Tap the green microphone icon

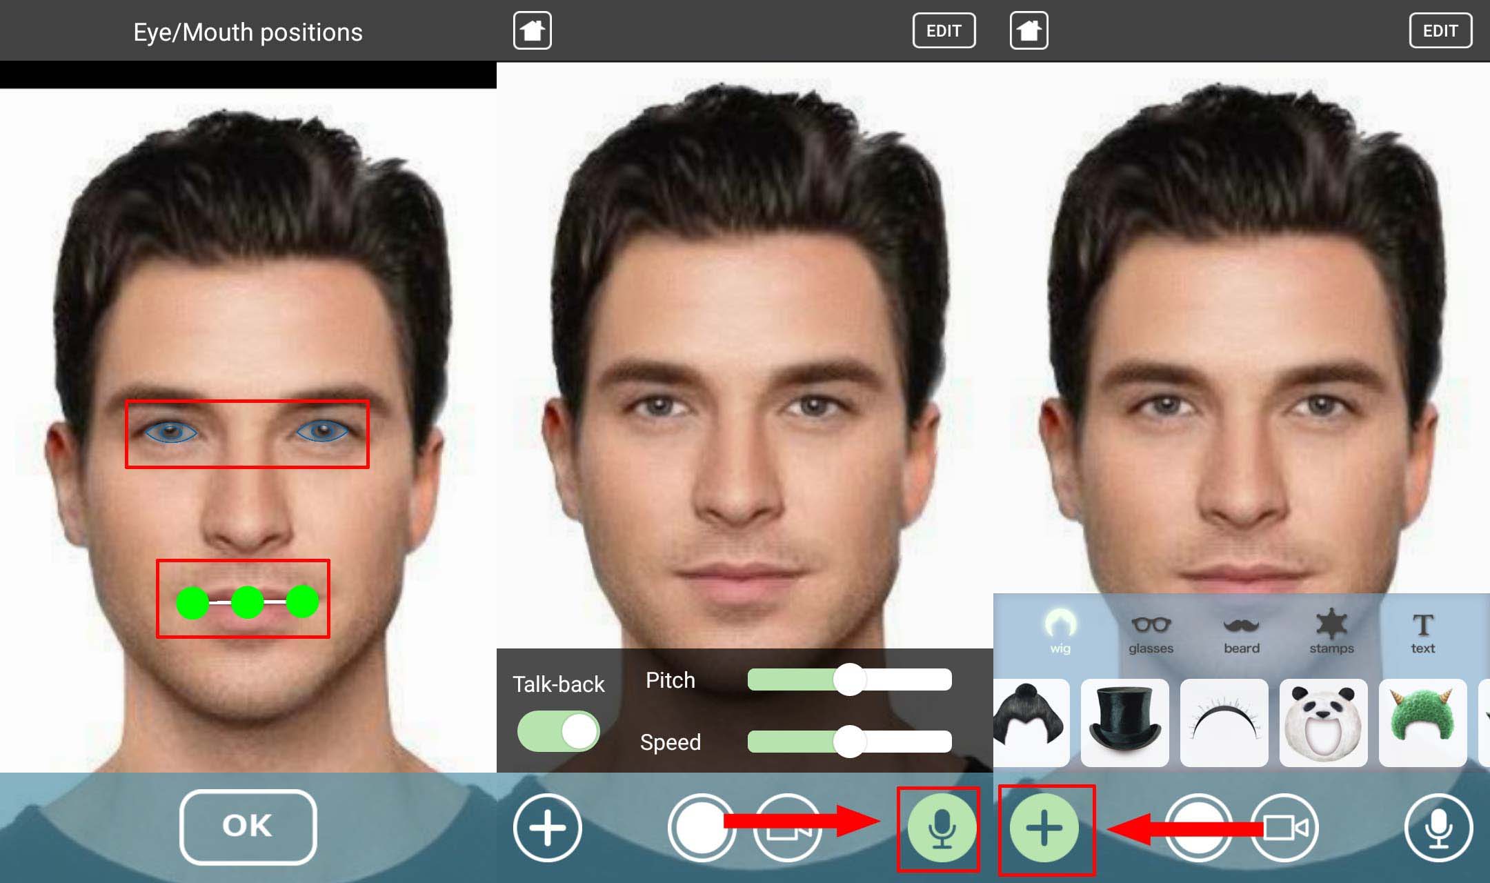(942, 828)
